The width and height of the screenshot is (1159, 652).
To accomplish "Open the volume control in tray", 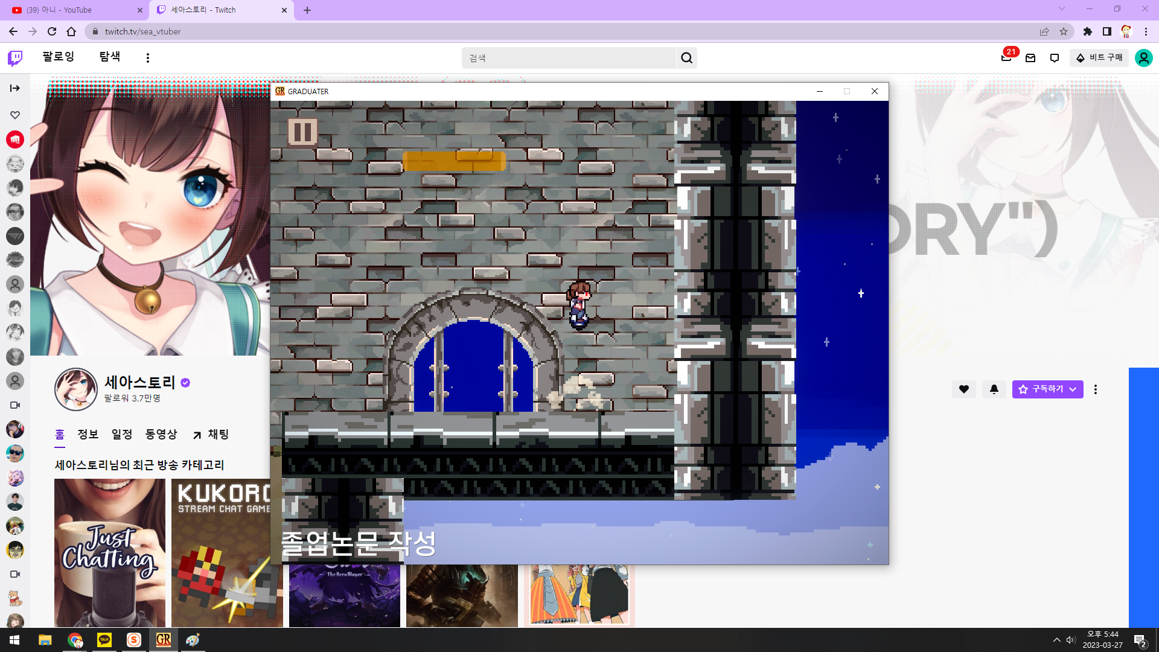I will click(1071, 640).
